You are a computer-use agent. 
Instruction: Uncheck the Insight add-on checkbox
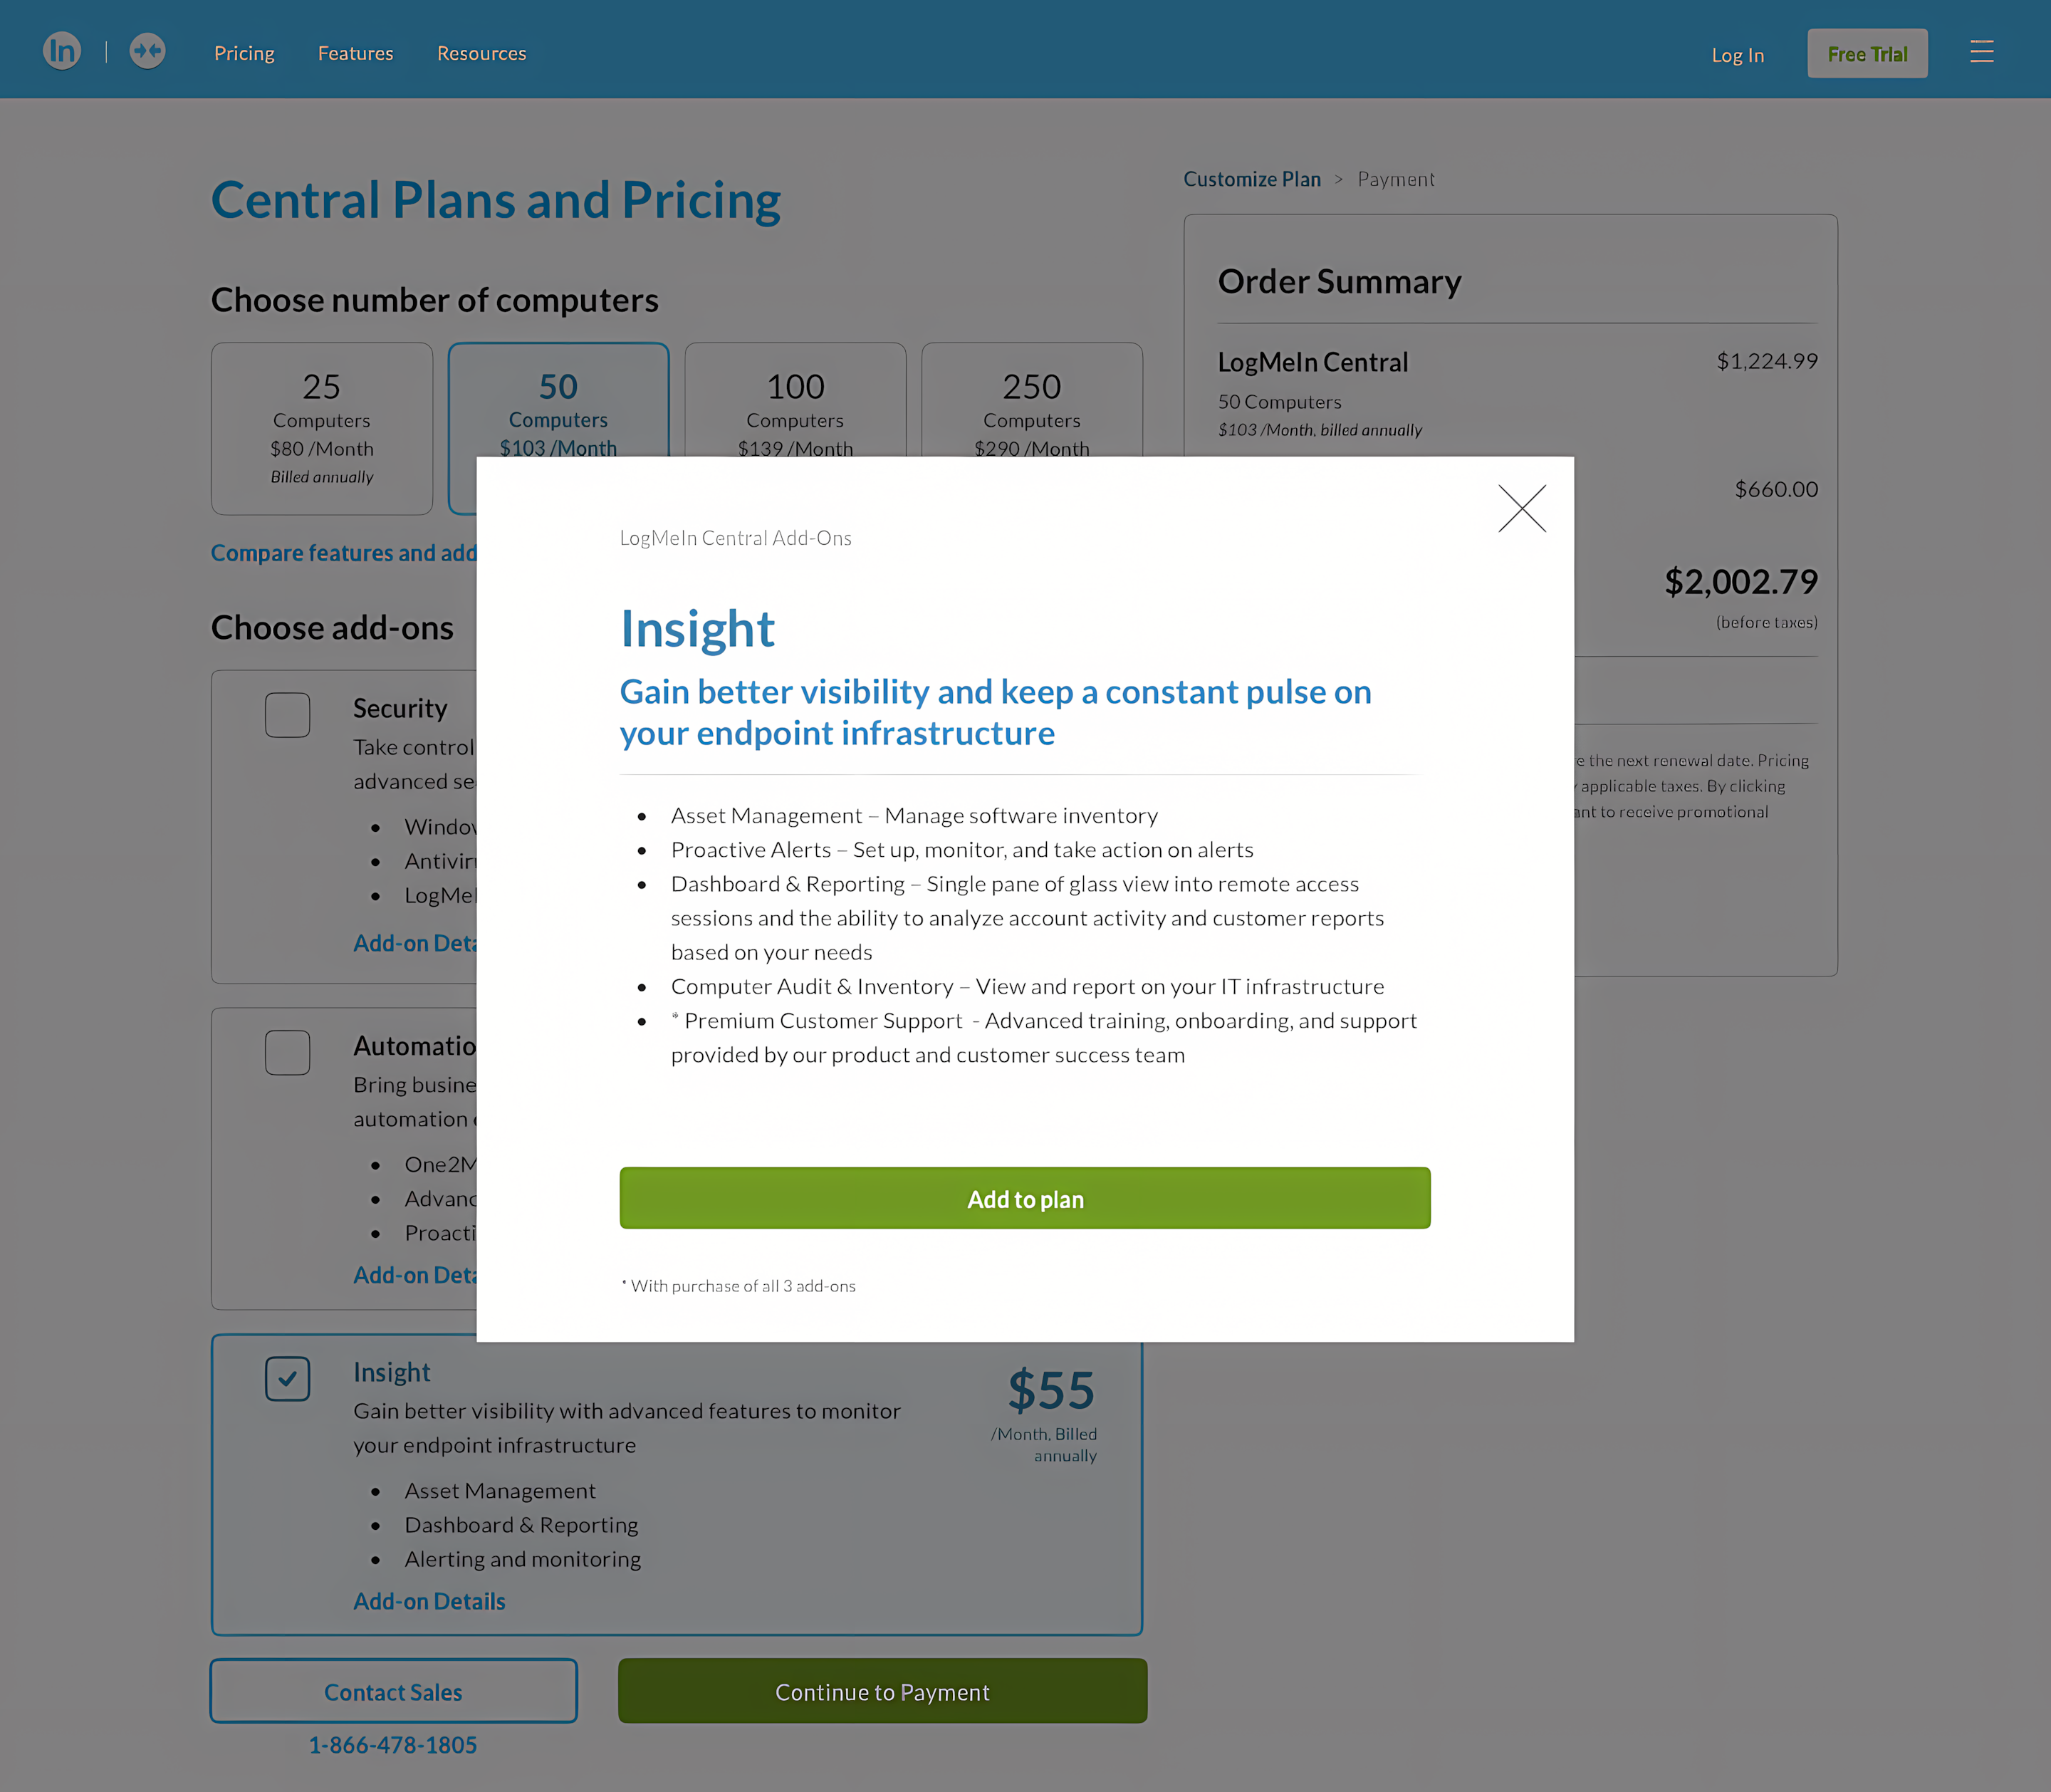[x=287, y=1379]
